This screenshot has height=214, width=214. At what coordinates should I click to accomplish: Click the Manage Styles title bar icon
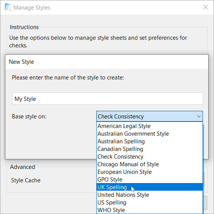pyautogui.click(x=8, y=7)
